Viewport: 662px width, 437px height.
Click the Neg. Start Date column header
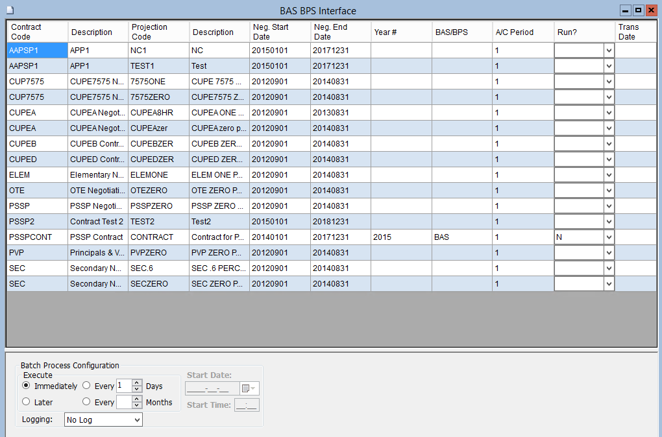[x=280, y=32]
